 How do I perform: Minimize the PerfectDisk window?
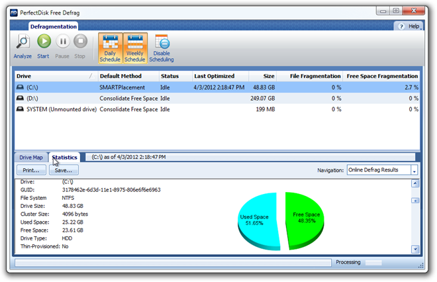[x=383, y=11]
